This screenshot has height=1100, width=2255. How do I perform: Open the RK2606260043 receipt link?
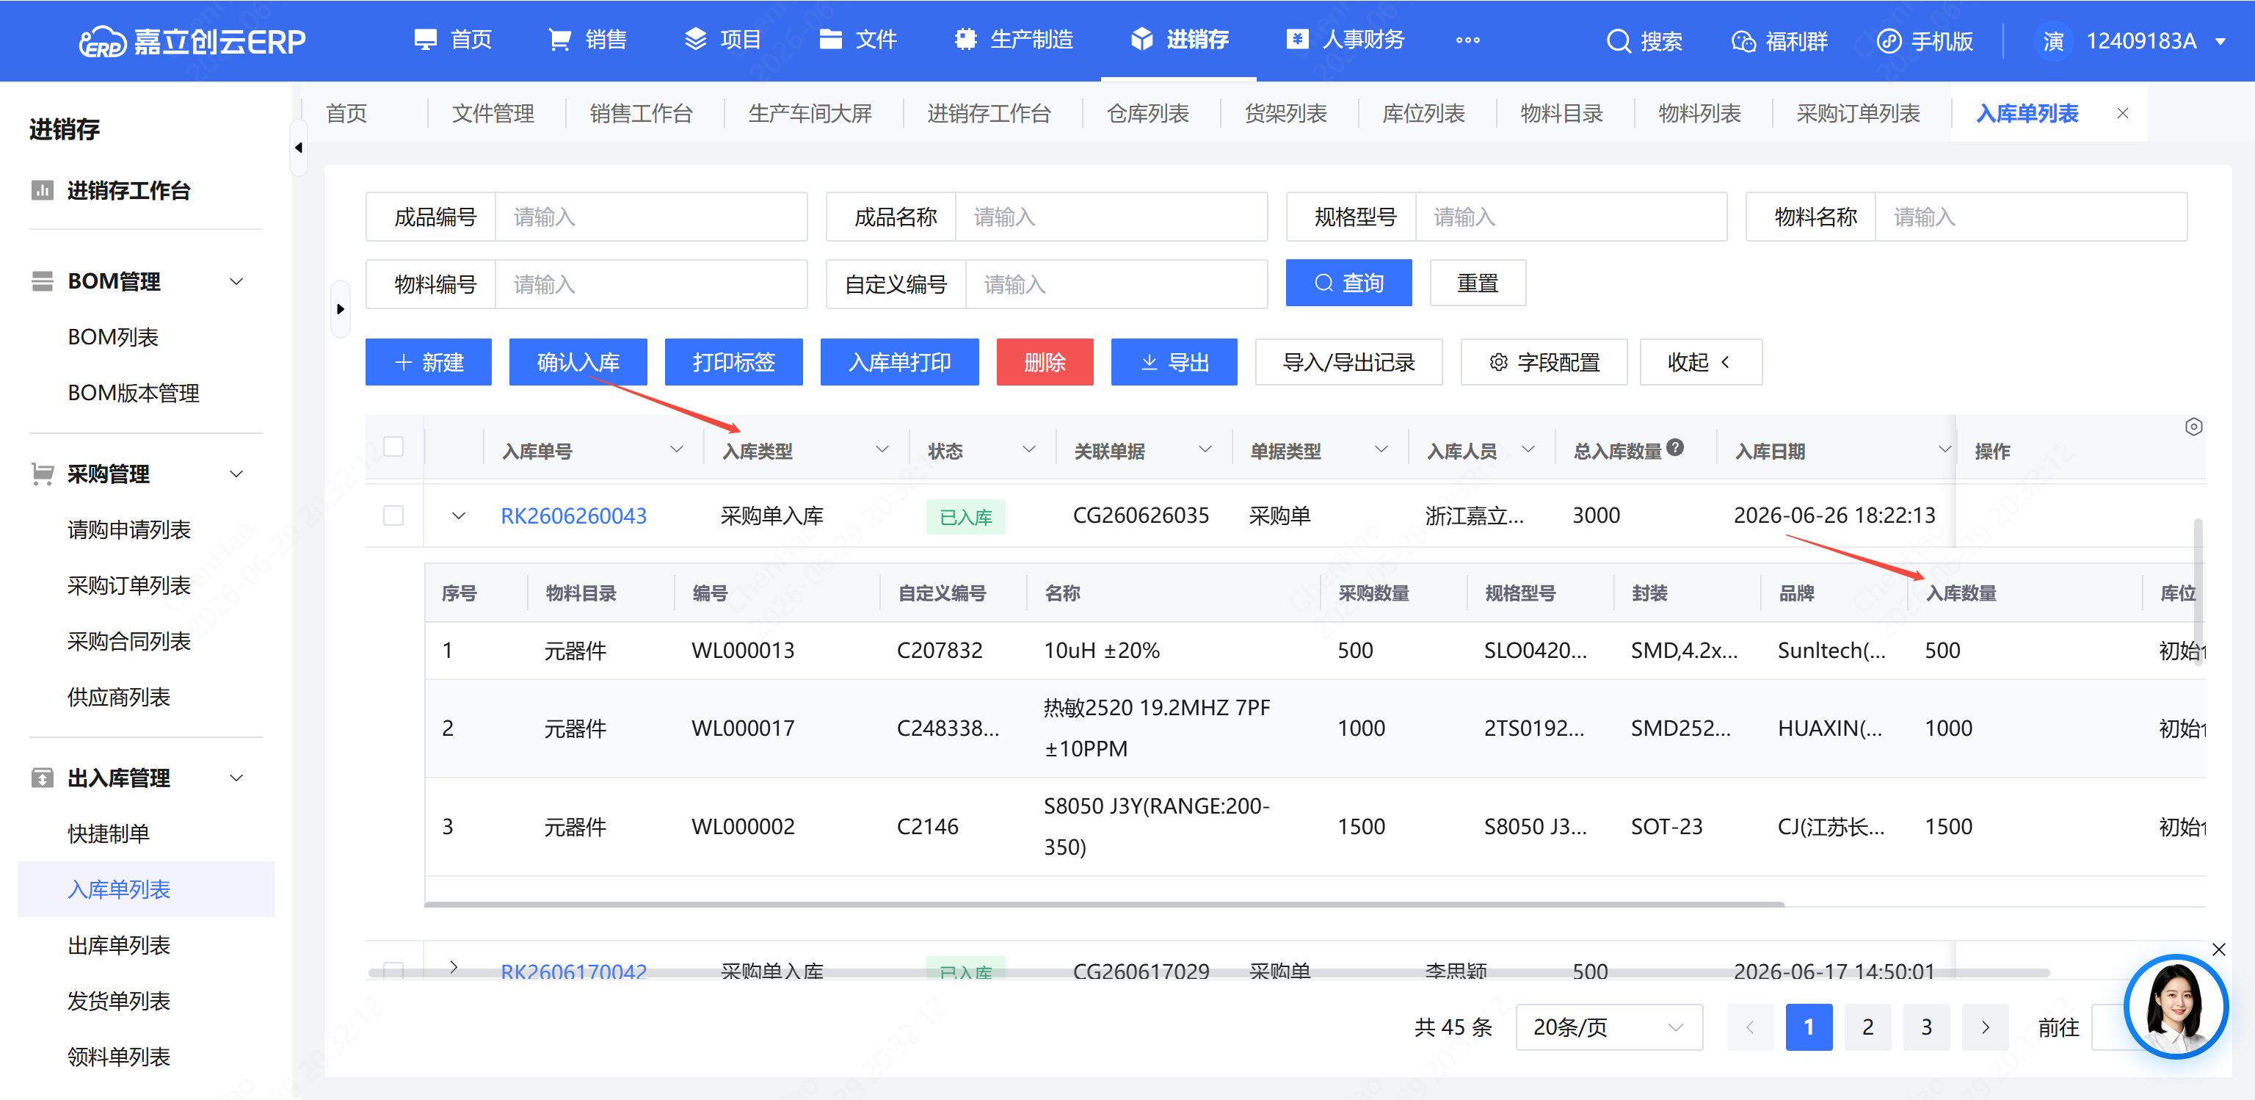tap(573, 515)
